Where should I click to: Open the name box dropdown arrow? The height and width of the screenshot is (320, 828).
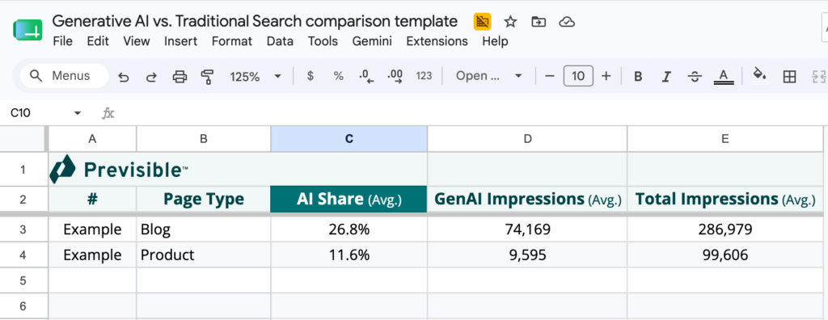click(78, 113)
